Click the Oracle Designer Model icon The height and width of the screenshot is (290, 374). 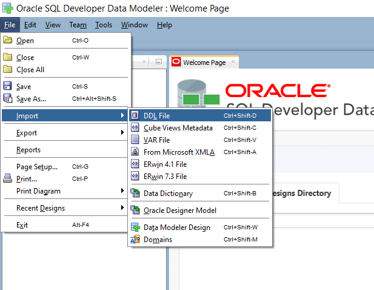(135, 210)
